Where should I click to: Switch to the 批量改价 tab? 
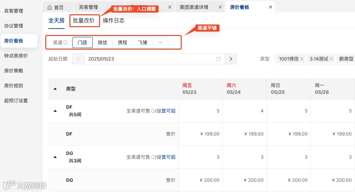tap(84, 20)
